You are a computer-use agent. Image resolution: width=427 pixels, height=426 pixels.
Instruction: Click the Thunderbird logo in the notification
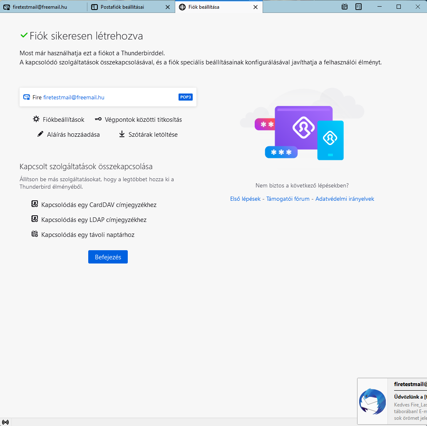(372, 401)
